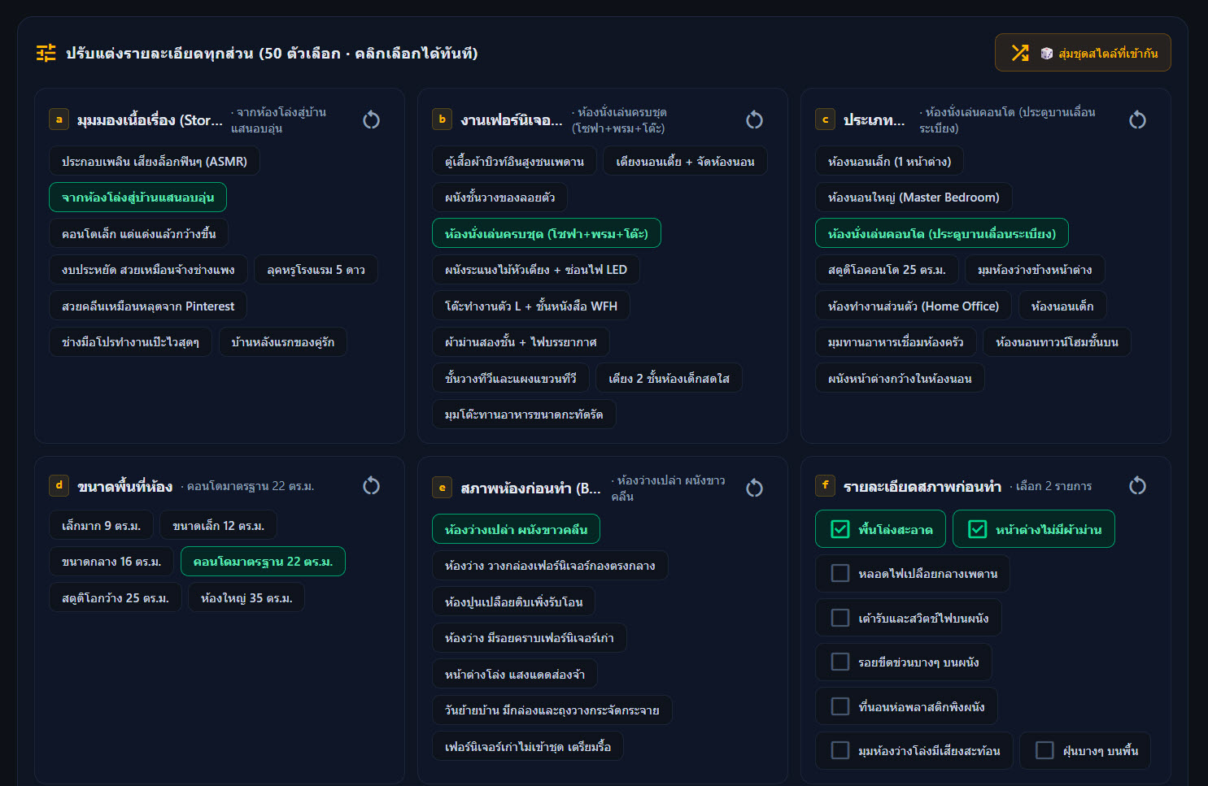Click refresh icon in room type section (c)

click(1137, 120)
